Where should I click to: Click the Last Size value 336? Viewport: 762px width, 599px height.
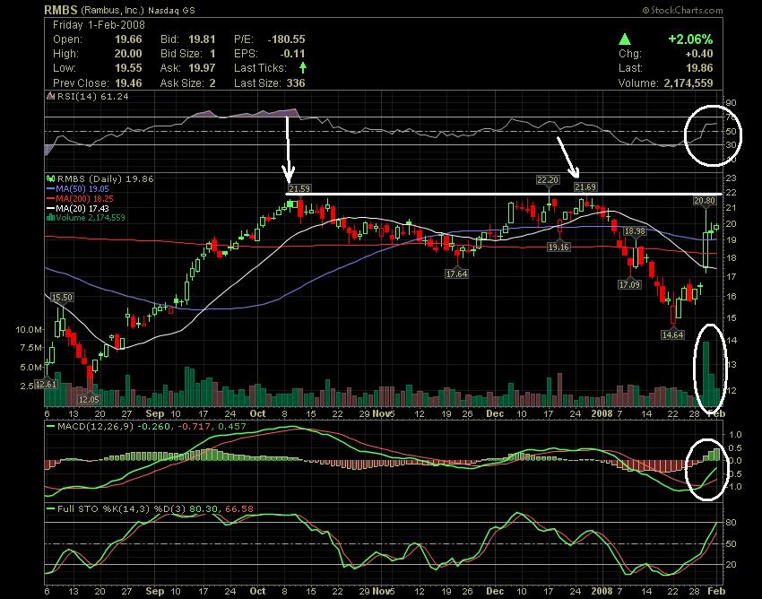coord(296,83)
